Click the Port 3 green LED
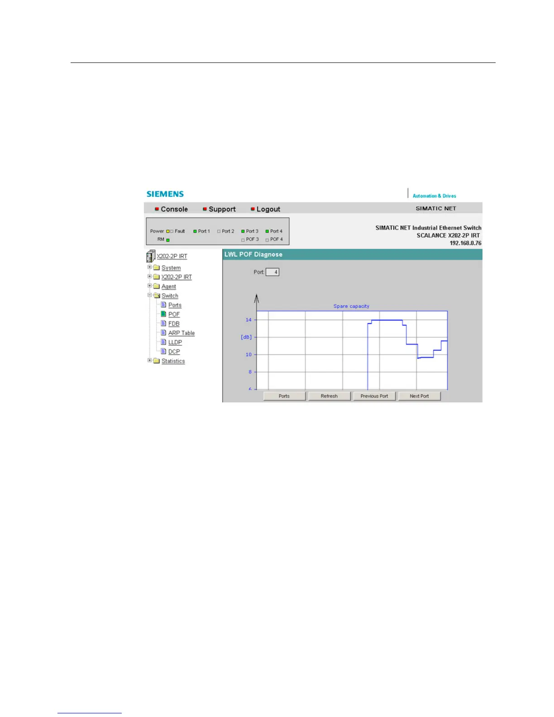 [243, 231]
